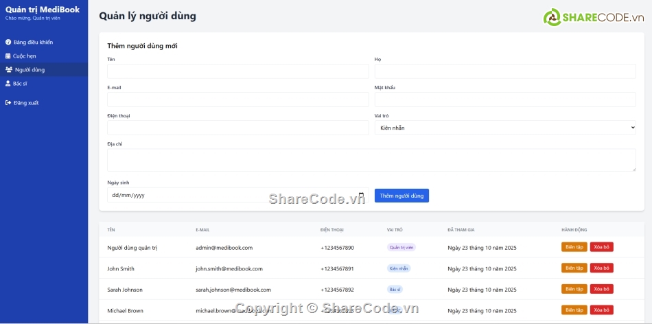The width and height of the screenshot is (652, 324).
Task: Delete the Michael Brown user row
Action: [601, 310]
